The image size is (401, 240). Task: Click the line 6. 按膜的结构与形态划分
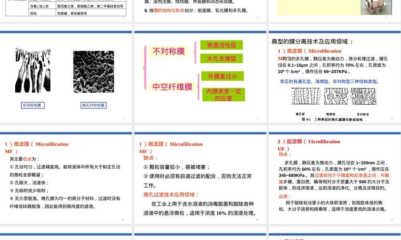pos(196,10)
